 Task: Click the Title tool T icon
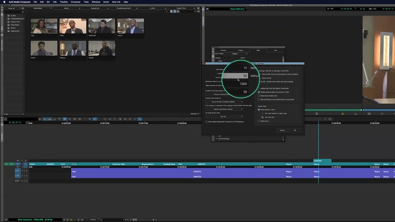coord(114,119)
